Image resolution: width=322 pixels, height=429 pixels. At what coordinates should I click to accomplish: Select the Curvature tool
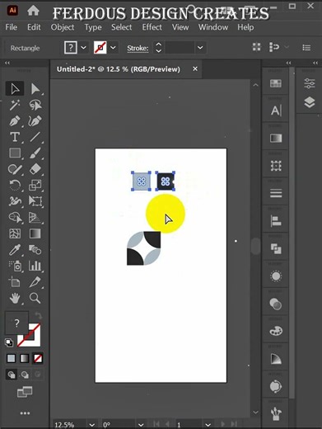(35, 121)
